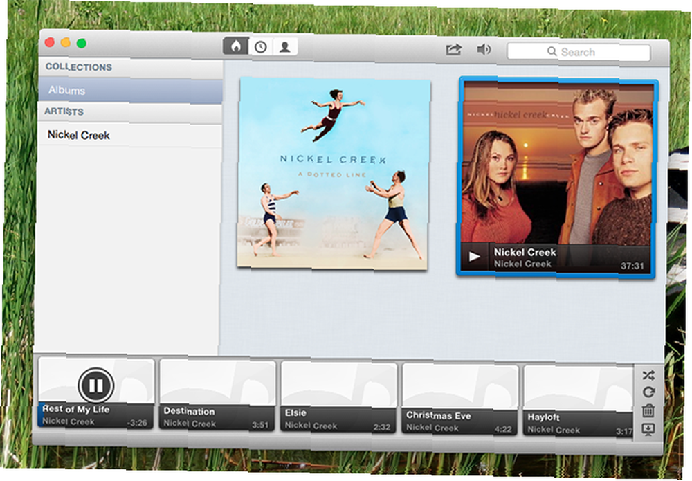Viewport: 692px width, 481px height.
Task: Focus the Search field
Action: 579,52
